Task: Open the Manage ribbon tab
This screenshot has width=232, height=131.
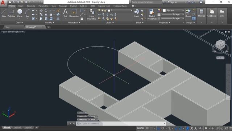Action: [63, 6]
